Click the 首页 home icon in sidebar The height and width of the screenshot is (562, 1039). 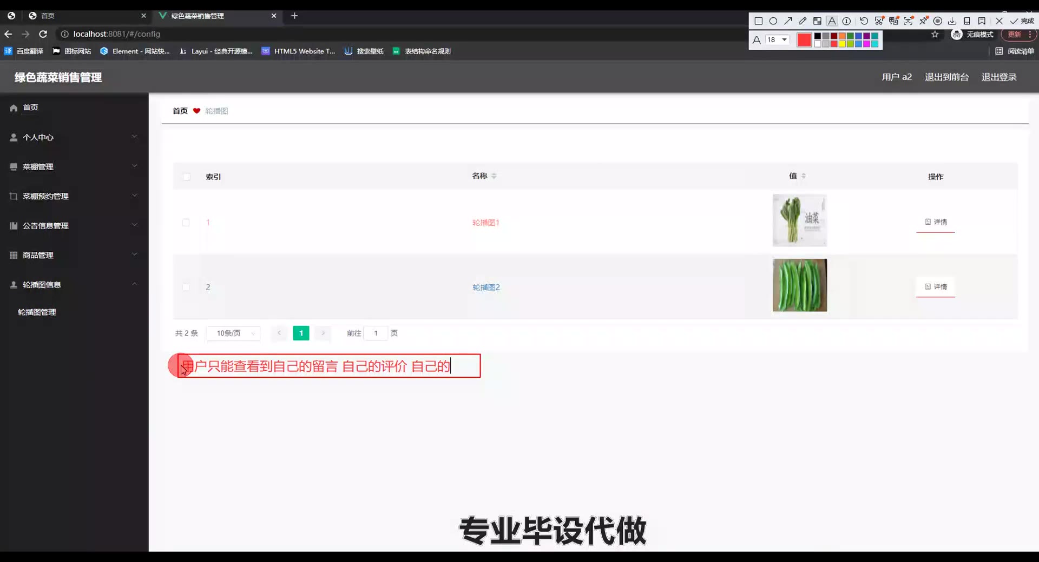point(14,108)
